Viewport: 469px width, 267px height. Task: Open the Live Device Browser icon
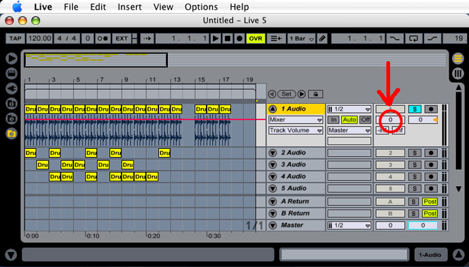click(x=12, y=73)
